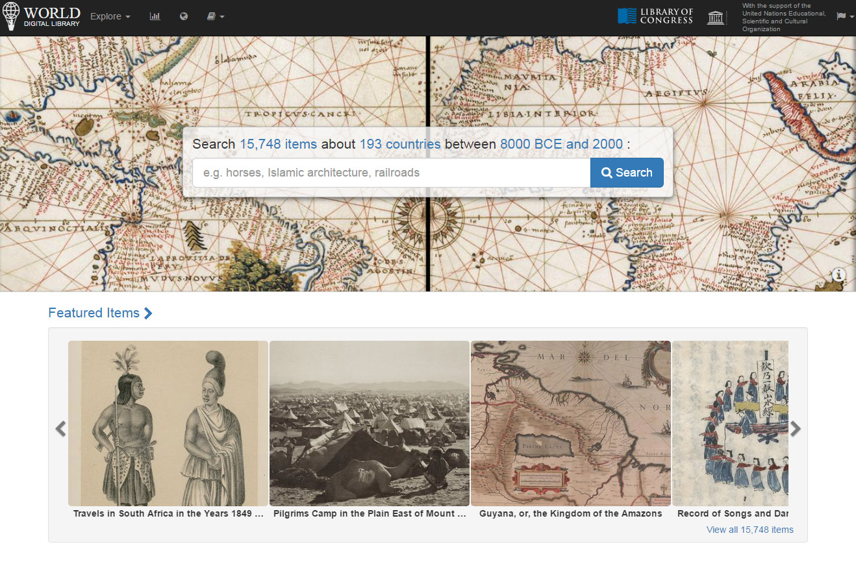Advance featured items with right arrow

796,428
